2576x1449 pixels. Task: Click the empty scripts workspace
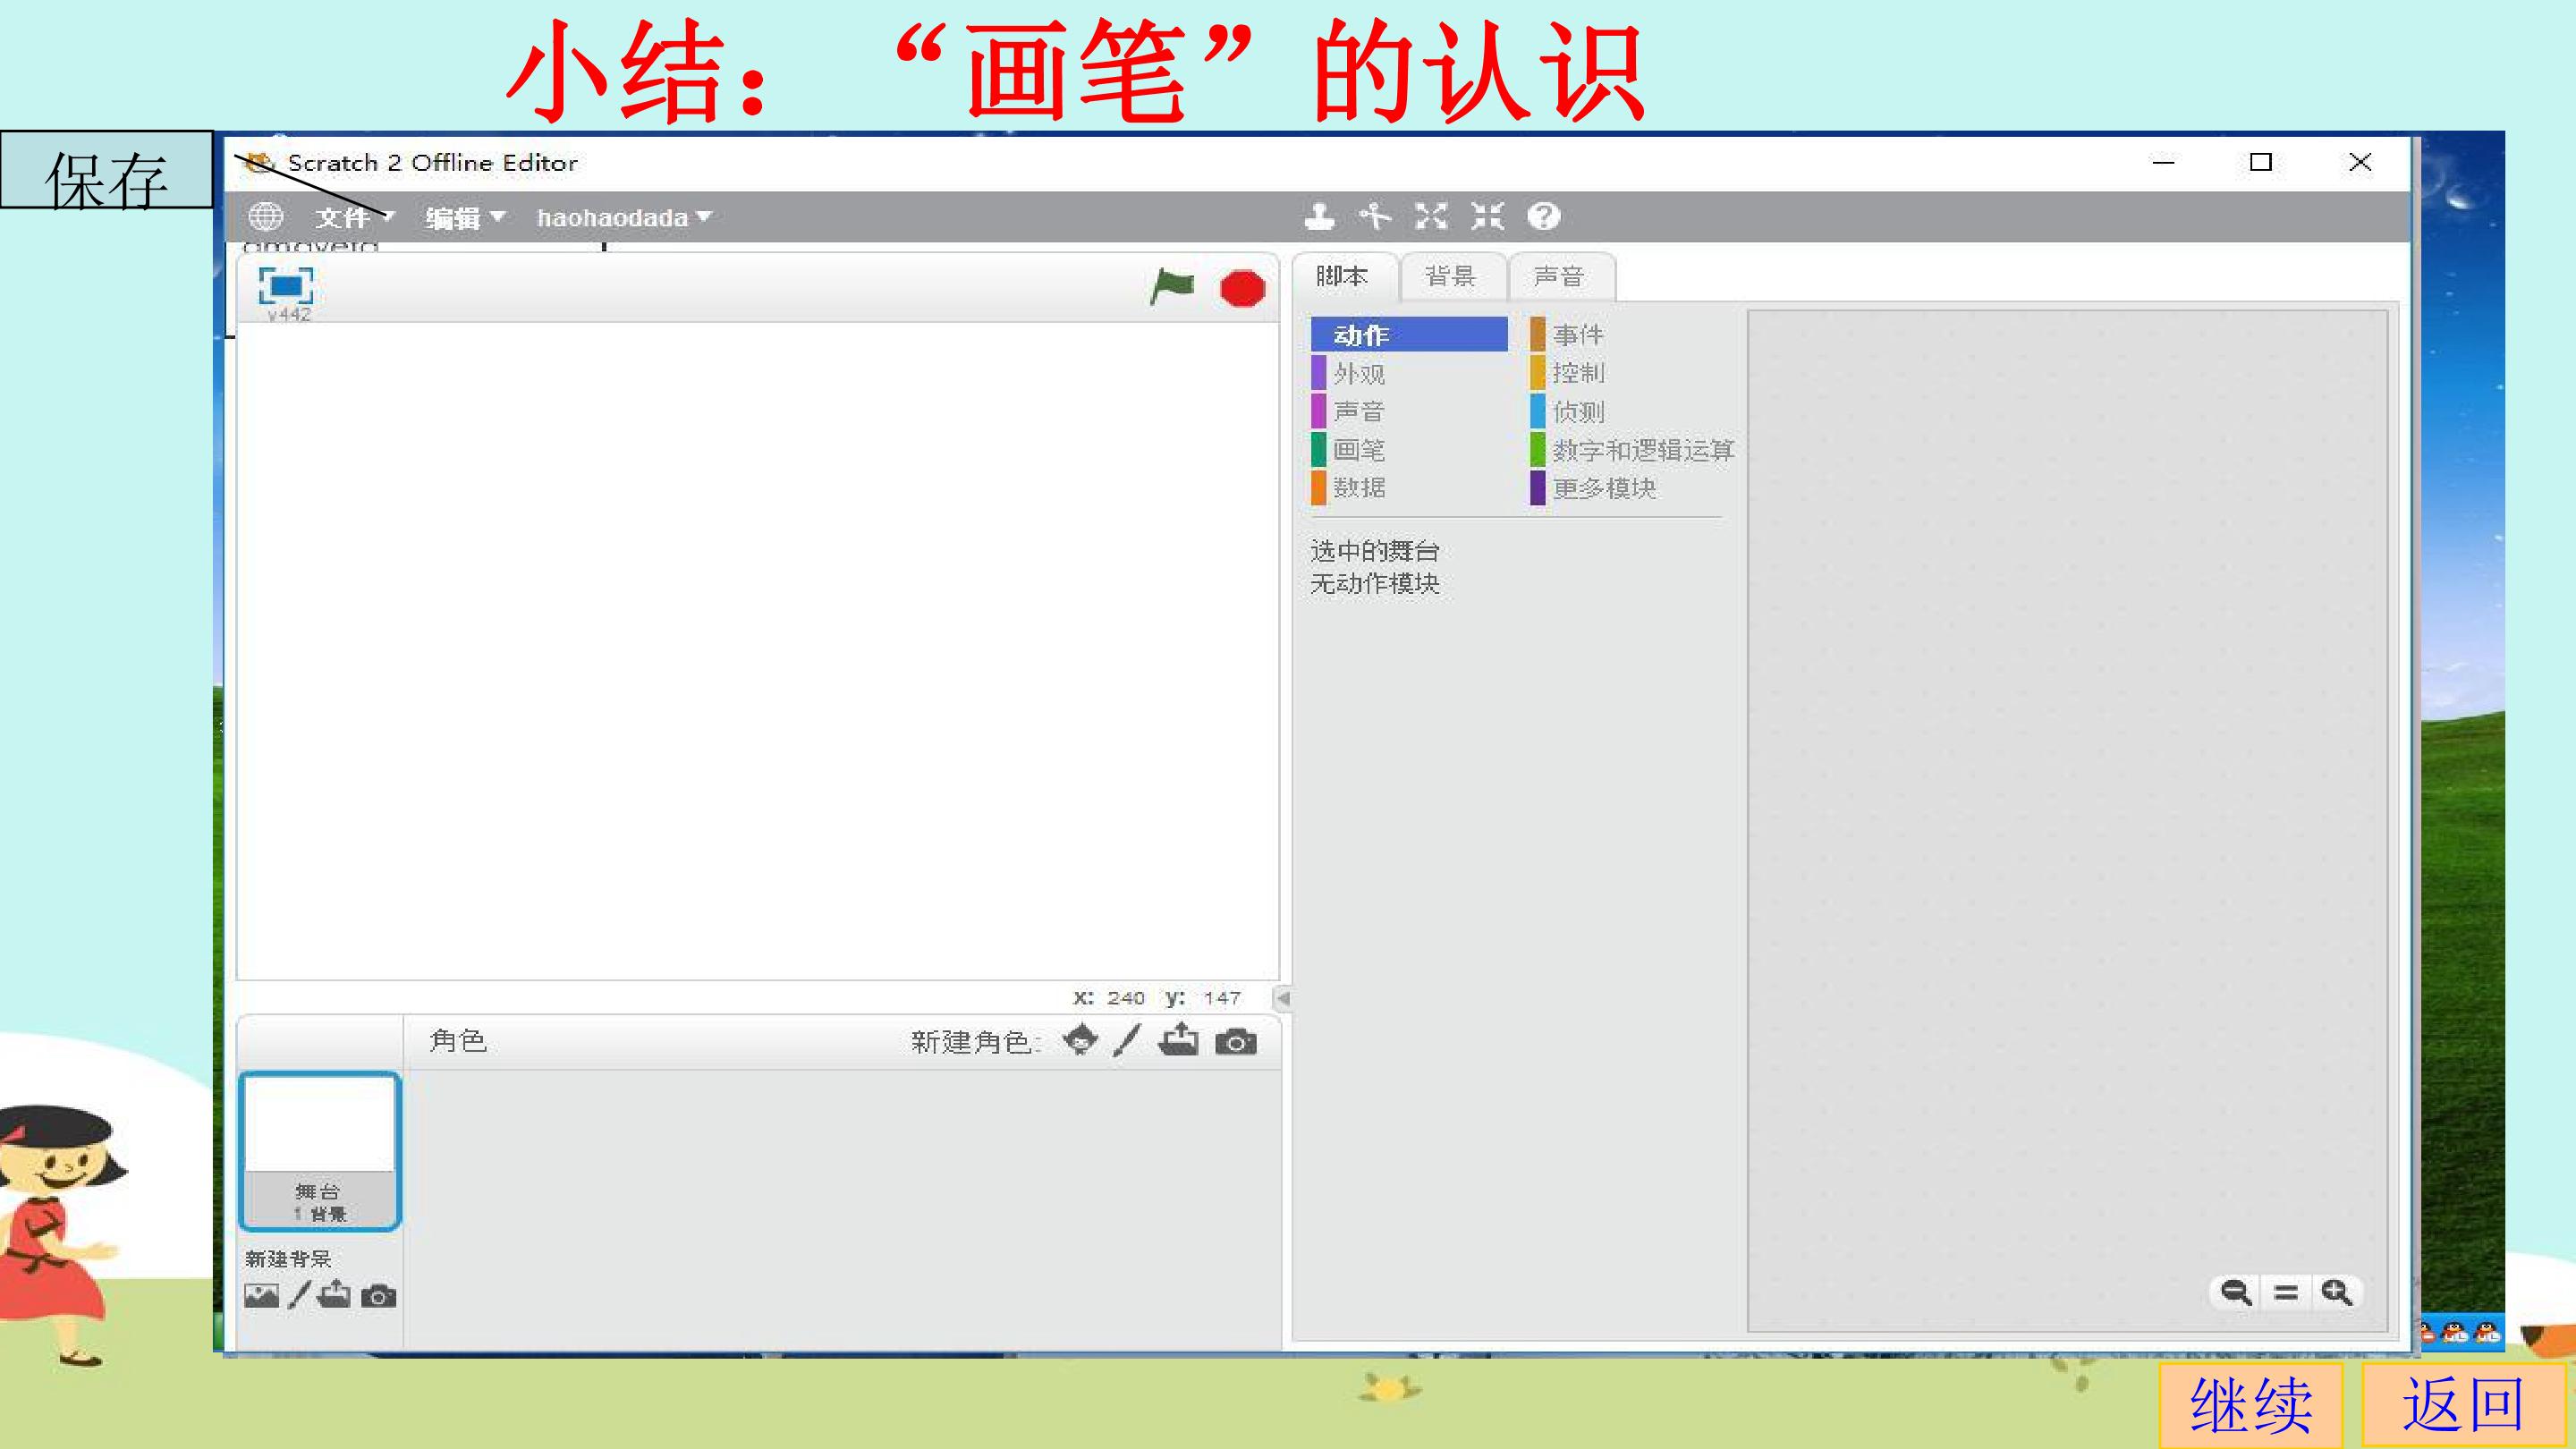2067,820
